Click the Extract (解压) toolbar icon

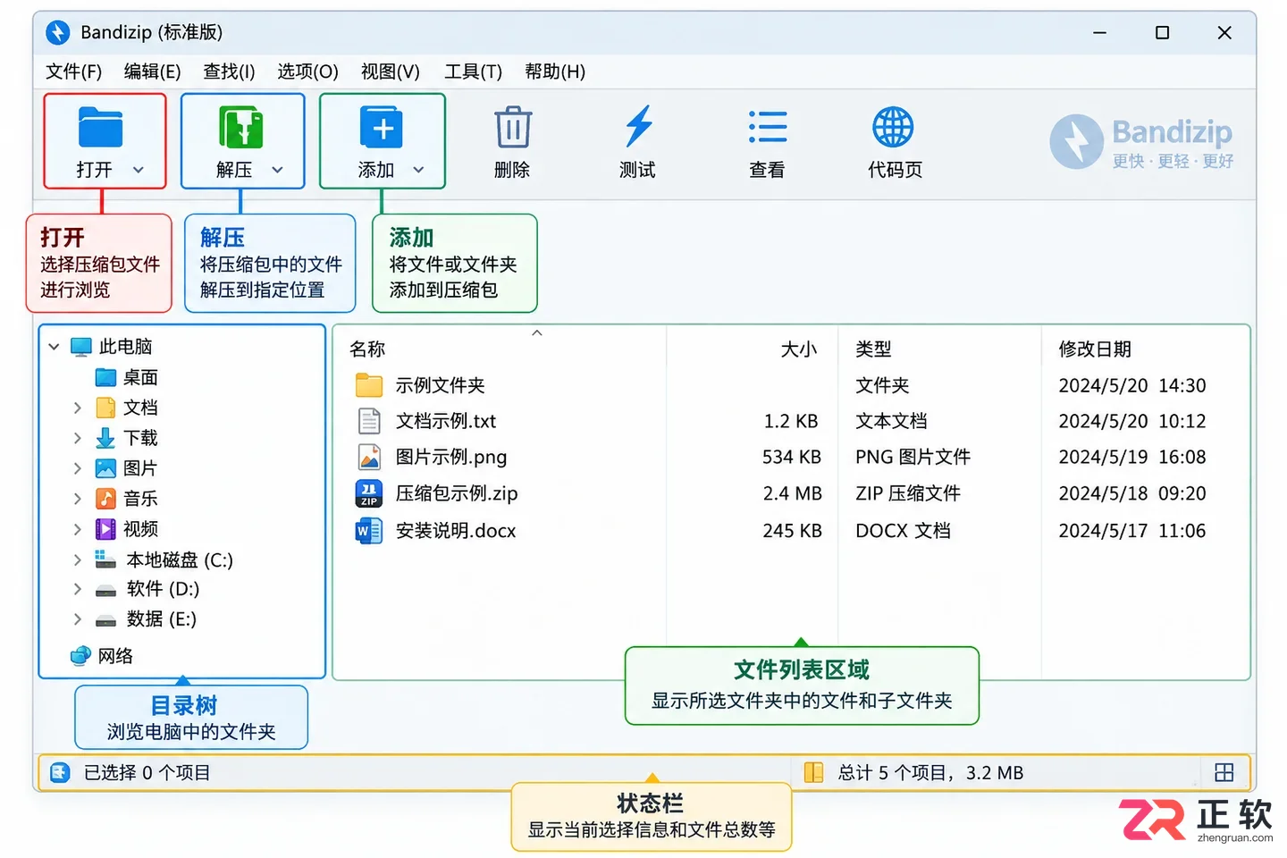click(x=241, y=127)
